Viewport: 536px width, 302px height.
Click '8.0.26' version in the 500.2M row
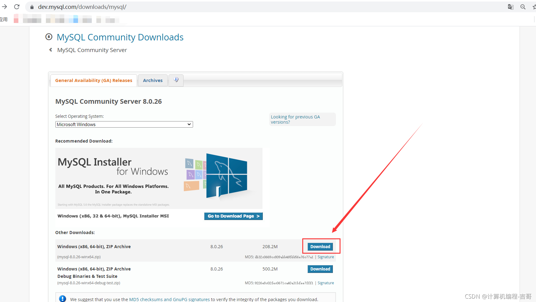click(217, 269)
